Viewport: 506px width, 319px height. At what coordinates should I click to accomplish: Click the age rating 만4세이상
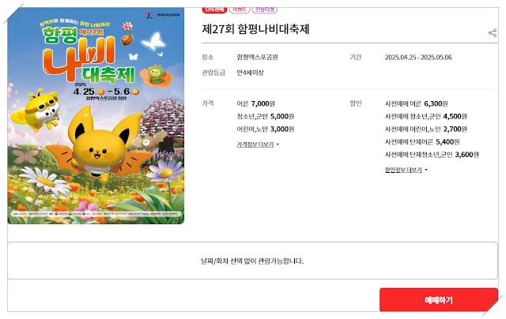250,73
